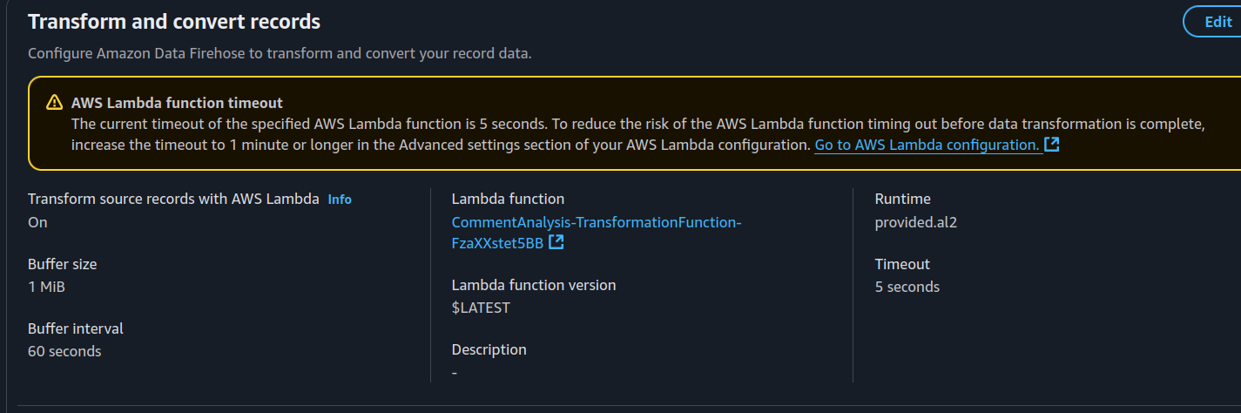Image resolution: width=1241 pixels, height=413 pixels.
Task: Click the Edit button
Action: coord(1217,23)
